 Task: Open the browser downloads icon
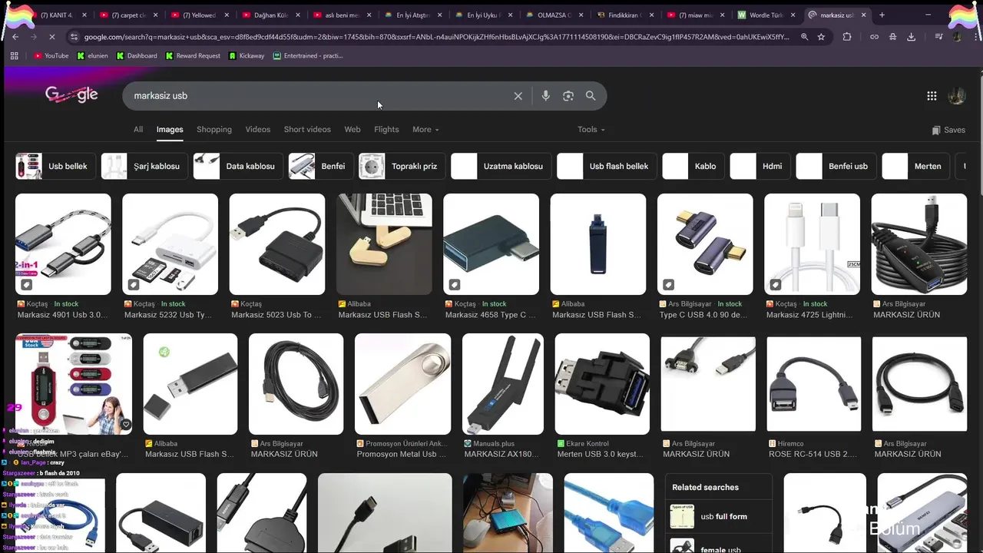click(x=911, y=37)
